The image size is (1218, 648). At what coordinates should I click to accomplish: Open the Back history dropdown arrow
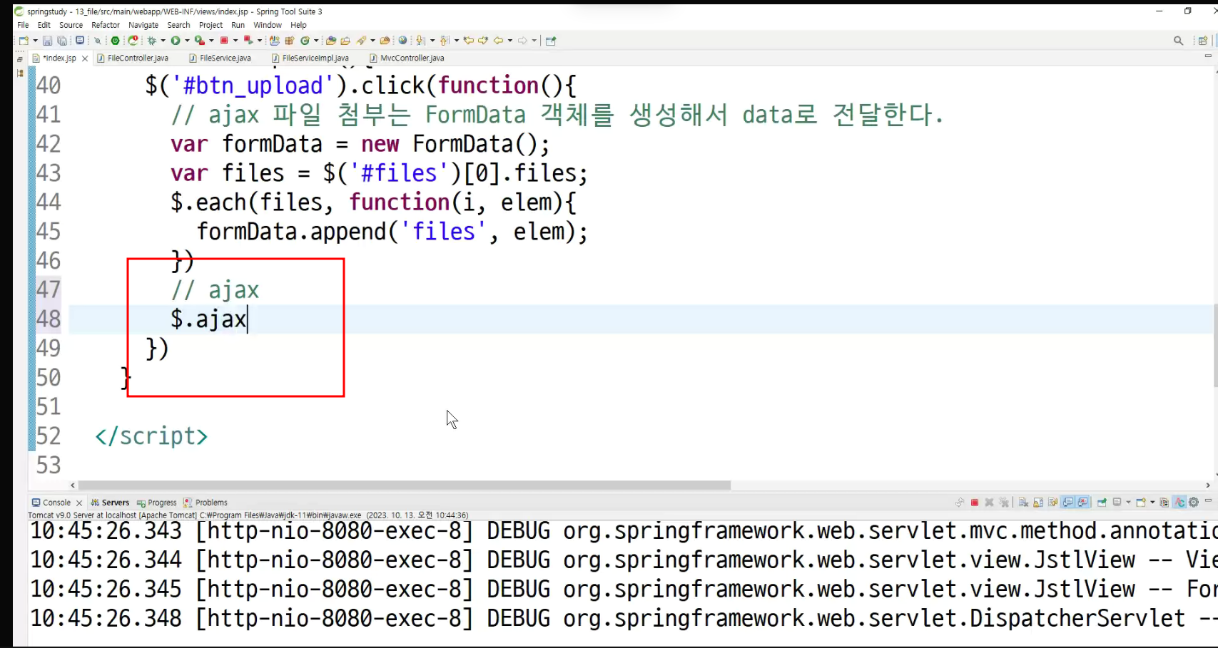point(510,41)
